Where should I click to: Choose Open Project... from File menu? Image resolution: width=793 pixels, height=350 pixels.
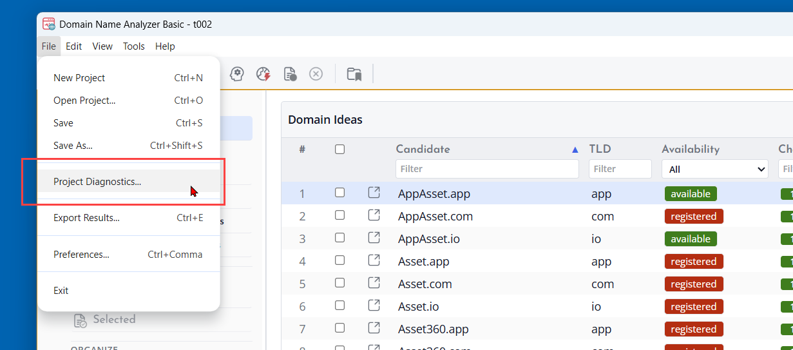point(129,101)
